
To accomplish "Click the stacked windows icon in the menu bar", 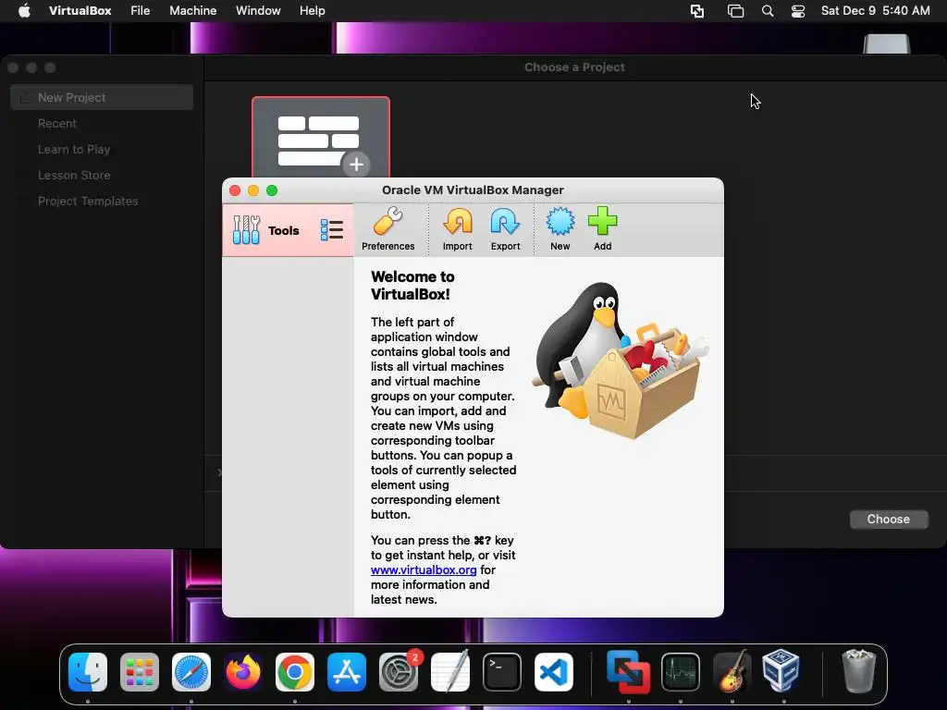I will click(x=735, y=11).
